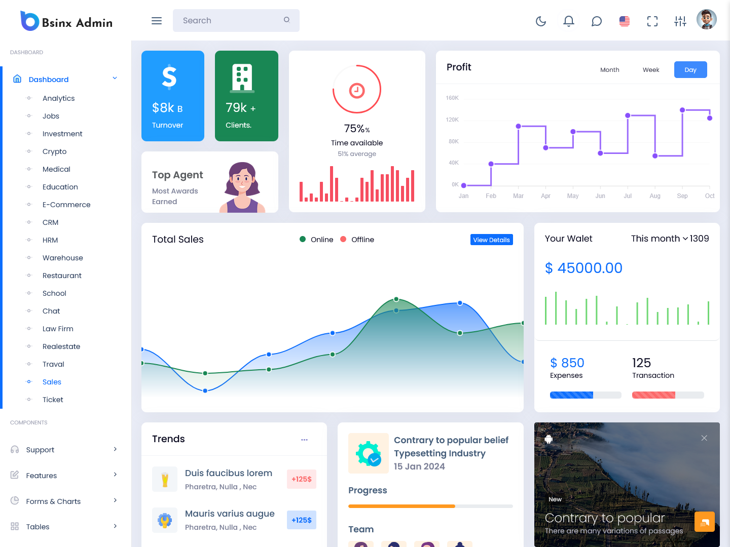The image size is (730, 547).
Task: Click the building Clients icon
Action: 242,79
